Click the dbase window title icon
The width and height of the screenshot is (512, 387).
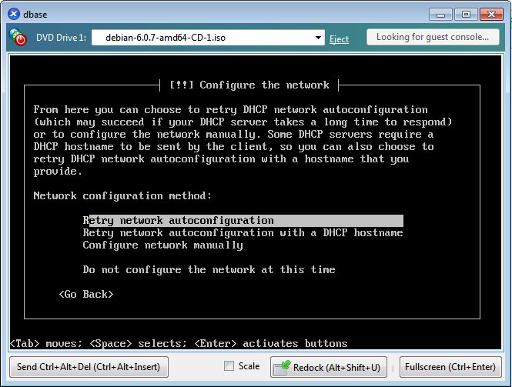[14, 14]
